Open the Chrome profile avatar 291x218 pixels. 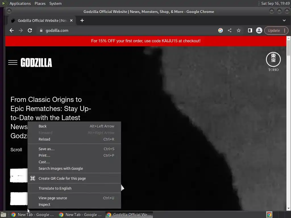(x=259, y=30)
